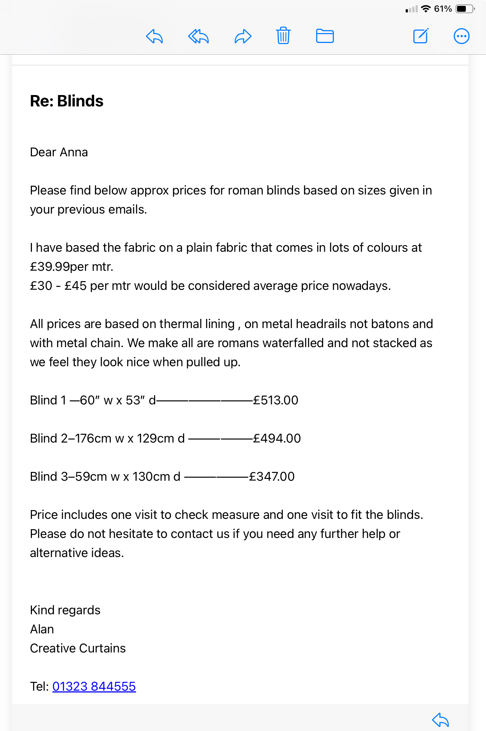This screenshot has width=486, height=731.
Task: Tap the Blind 2 price line £494.00
Action: (277, 438)
